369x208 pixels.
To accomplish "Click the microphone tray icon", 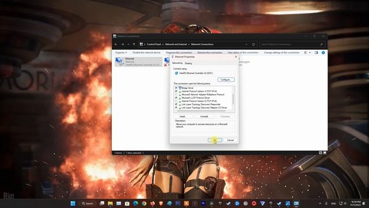I will pyautogui.click(x=326, y=203).
